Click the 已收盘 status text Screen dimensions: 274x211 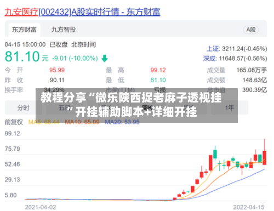point(59,44)
